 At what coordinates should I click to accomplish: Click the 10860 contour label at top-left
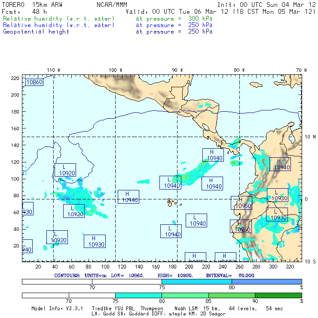34,82
